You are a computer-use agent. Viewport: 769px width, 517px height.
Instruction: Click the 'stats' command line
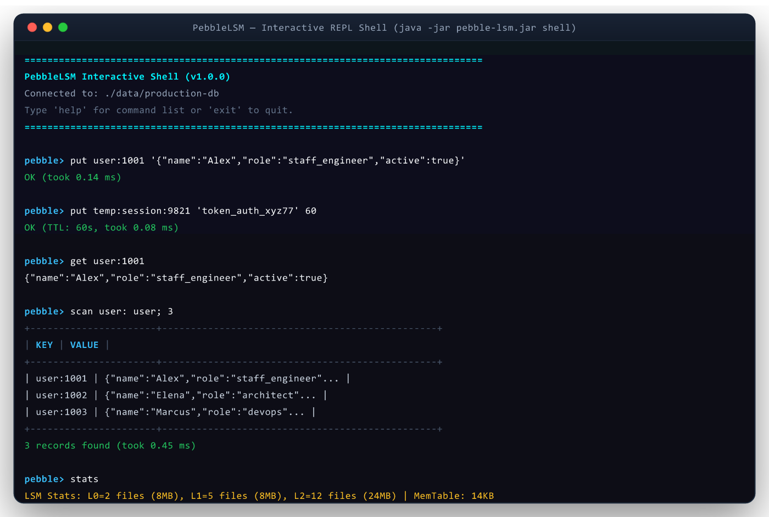coord(62,479)
